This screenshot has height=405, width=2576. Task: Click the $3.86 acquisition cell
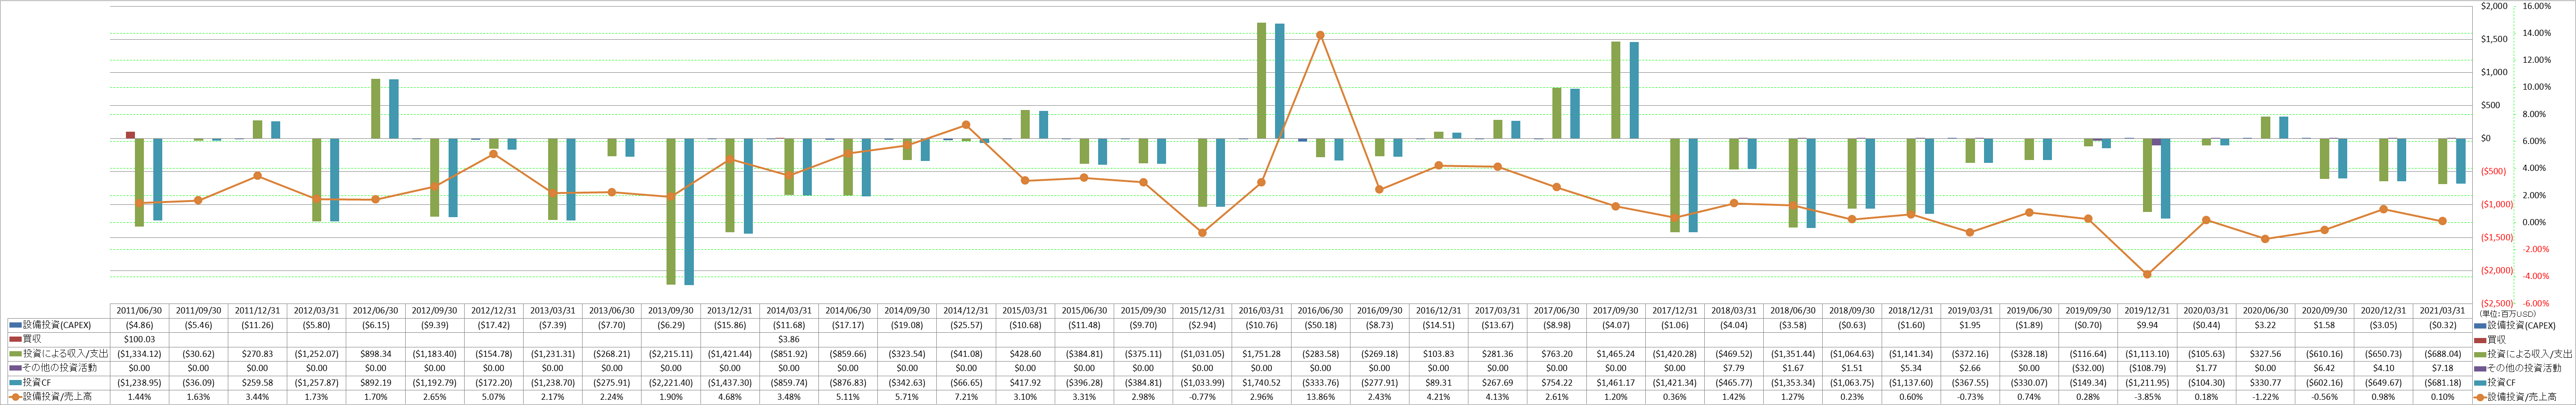(789, 339)
